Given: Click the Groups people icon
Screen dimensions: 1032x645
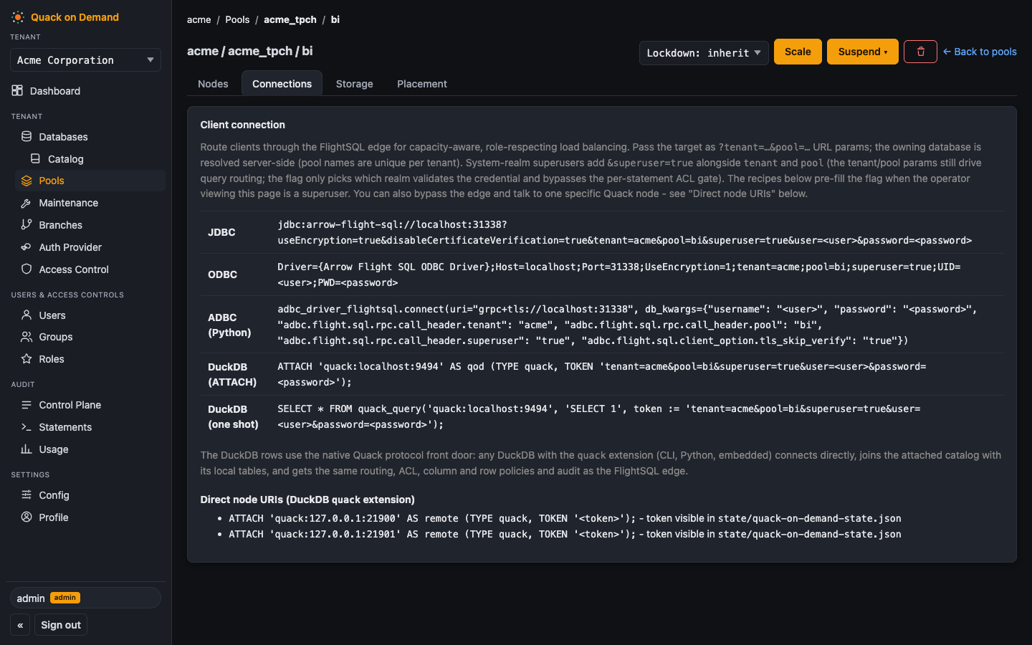Looking at the screenshot, I should (27, 337).
